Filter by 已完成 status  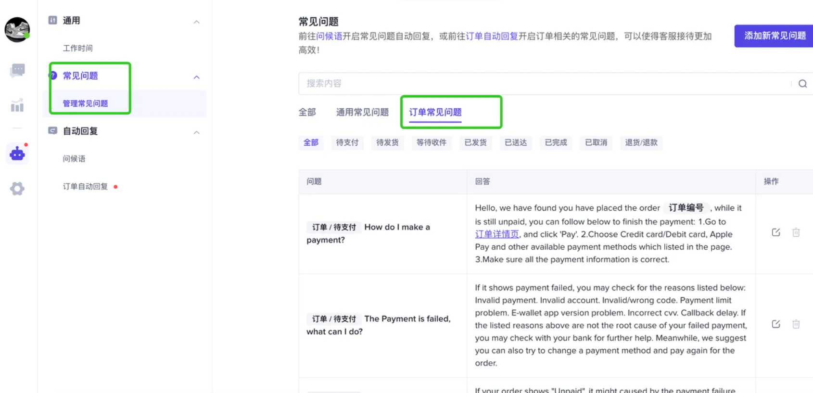(556, 142)
